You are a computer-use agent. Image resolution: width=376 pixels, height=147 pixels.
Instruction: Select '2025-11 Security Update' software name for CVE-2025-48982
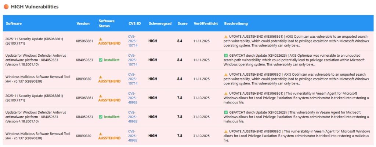click(x=34, y=98)
